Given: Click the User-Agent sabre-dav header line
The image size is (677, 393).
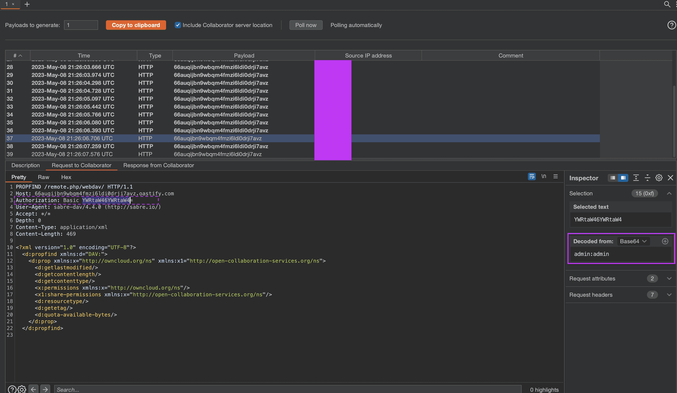Looking at the screenshot, I should 88,207.
